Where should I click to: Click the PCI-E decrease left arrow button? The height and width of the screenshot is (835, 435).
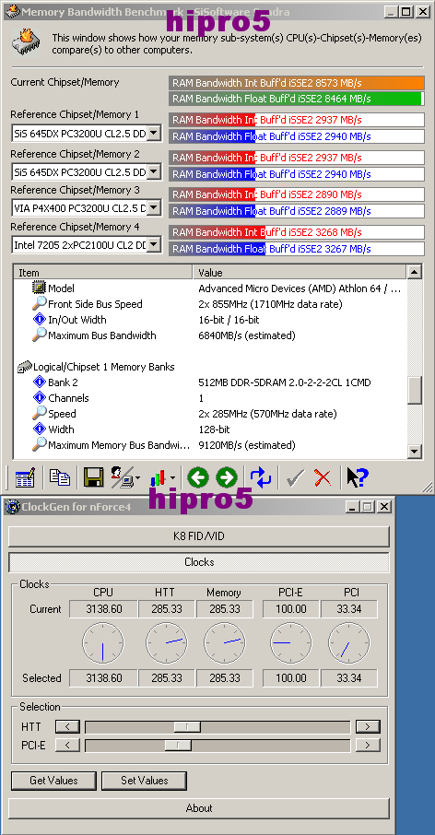pyautogui.click(x=67, y=745)
